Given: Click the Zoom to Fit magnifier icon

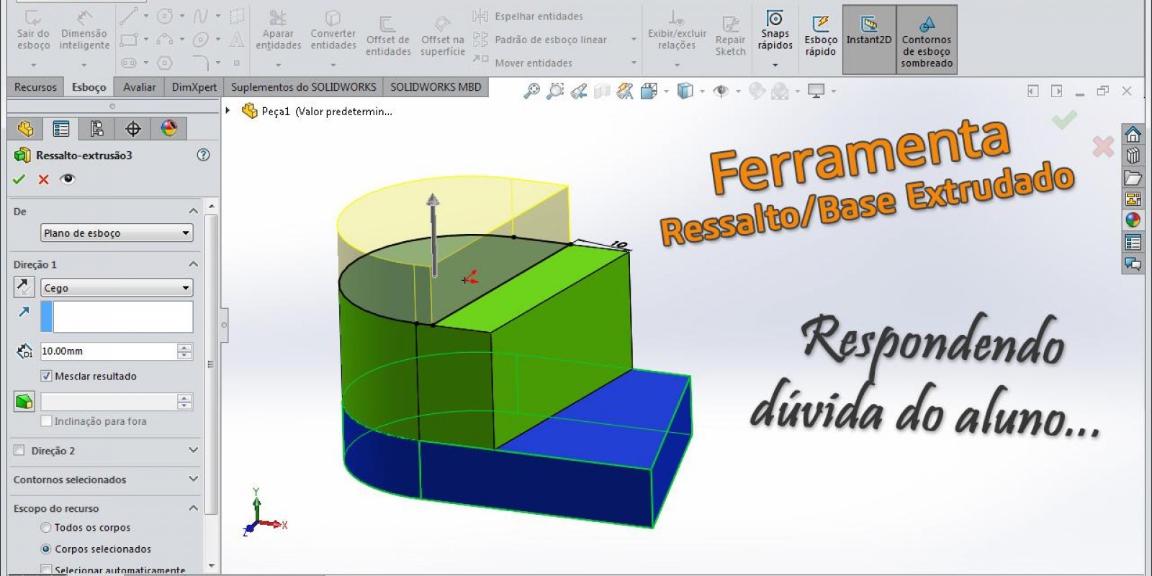Looking at the screenshot, I should point(531,91).
